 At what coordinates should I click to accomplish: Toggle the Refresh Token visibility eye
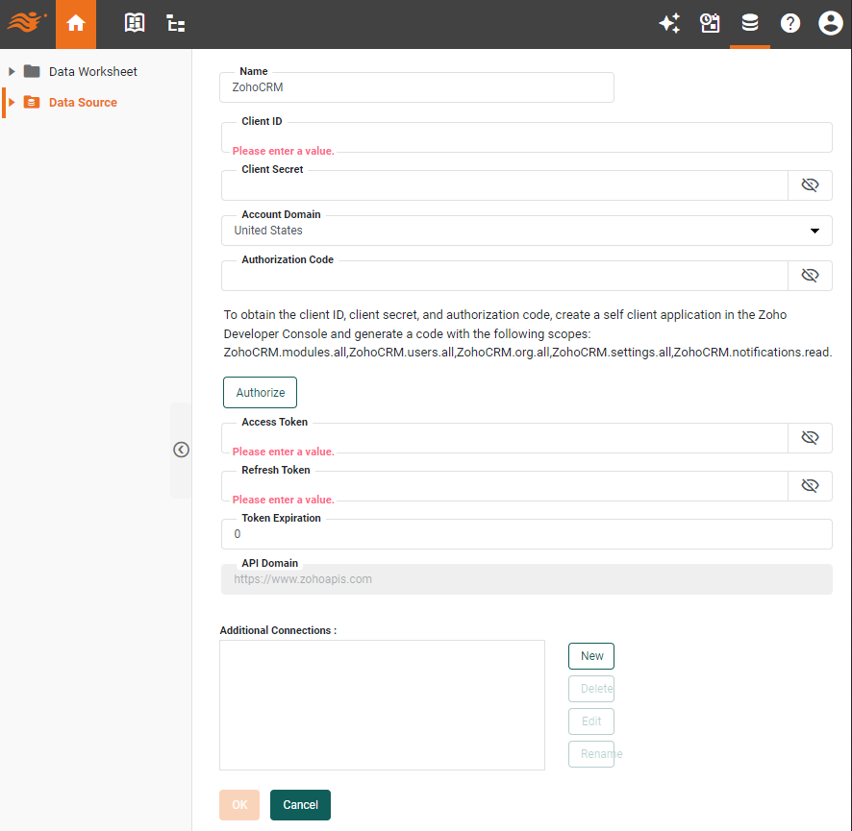point(810,485)
